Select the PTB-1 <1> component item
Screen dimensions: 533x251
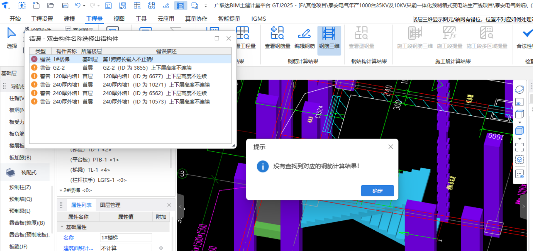click(x=95, y=160)
